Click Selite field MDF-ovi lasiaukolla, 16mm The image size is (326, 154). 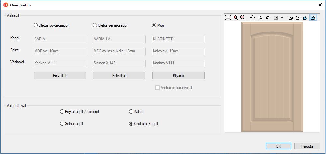[119, 51]
